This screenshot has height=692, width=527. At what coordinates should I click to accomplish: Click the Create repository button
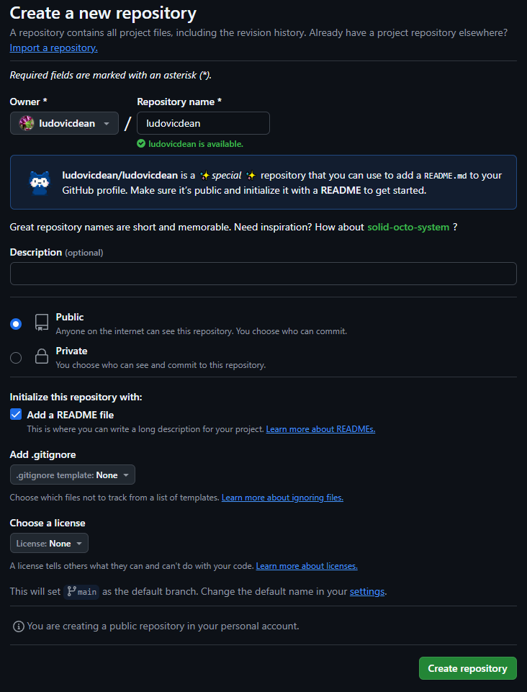[467, 668]
